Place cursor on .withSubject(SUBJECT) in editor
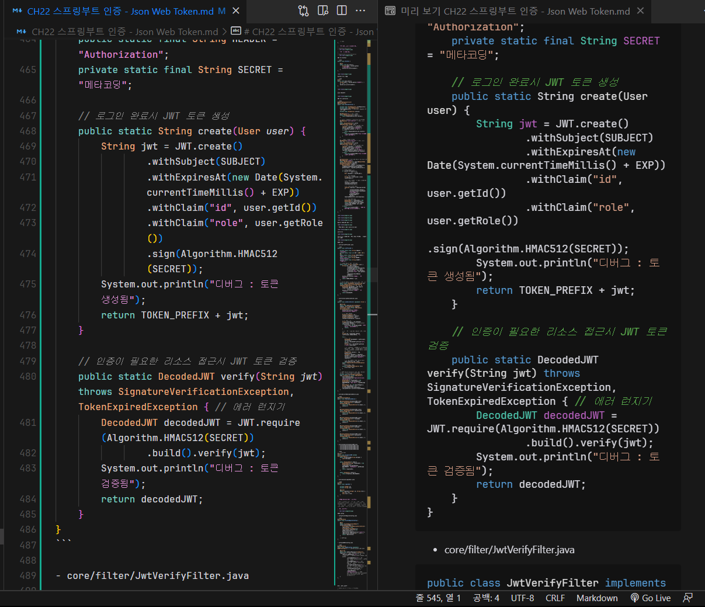Image resolution: width=705 pixels, height=607 pixels. pyautogui.click(x=206, y=161)
